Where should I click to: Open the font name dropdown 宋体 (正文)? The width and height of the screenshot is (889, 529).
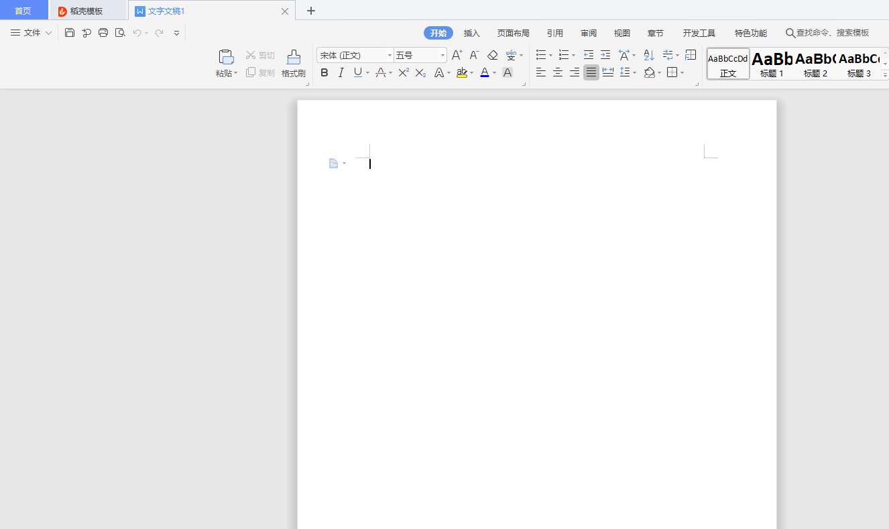click(x=355, y=55)
